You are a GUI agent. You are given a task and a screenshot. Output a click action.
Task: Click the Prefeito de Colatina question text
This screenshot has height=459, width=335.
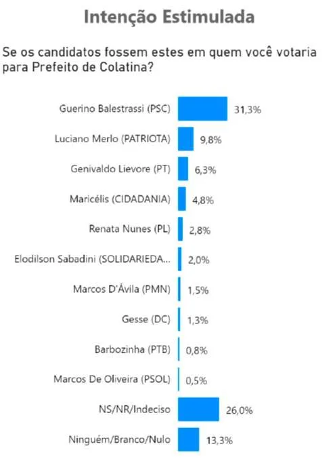(160, 60)
